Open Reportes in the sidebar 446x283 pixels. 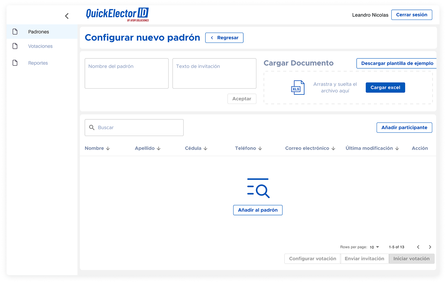42,63
